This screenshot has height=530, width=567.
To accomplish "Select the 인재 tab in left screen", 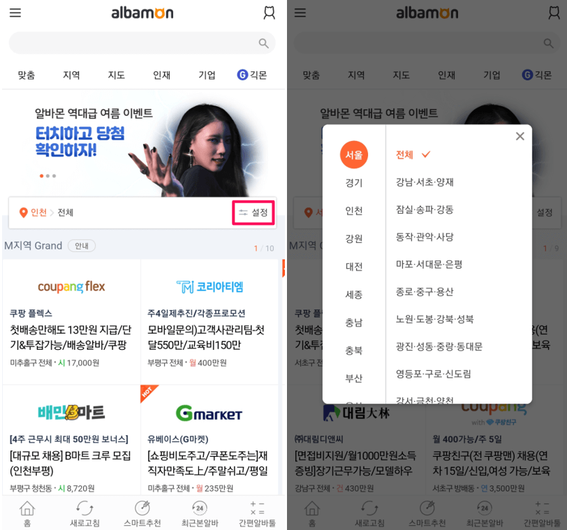I will [161, 75].
